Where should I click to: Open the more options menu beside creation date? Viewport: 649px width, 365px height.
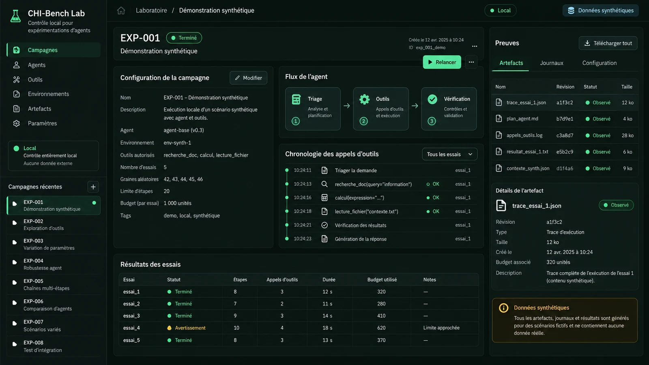coord(475,46)
